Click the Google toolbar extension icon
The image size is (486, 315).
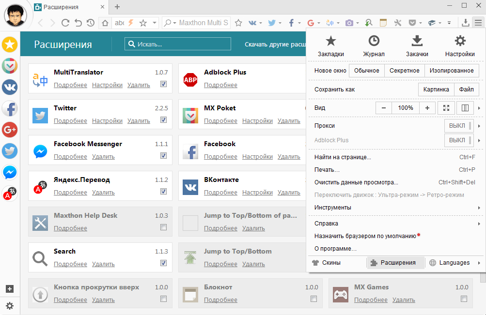pyautogui.click(x=311, y=23)
